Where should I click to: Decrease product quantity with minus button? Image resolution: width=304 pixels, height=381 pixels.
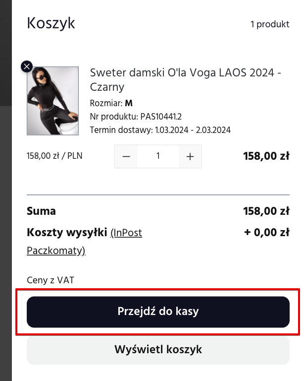point(126,156)
